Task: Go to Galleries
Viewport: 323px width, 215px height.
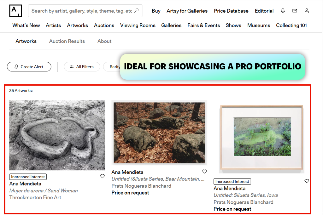Action: (171, 25)
